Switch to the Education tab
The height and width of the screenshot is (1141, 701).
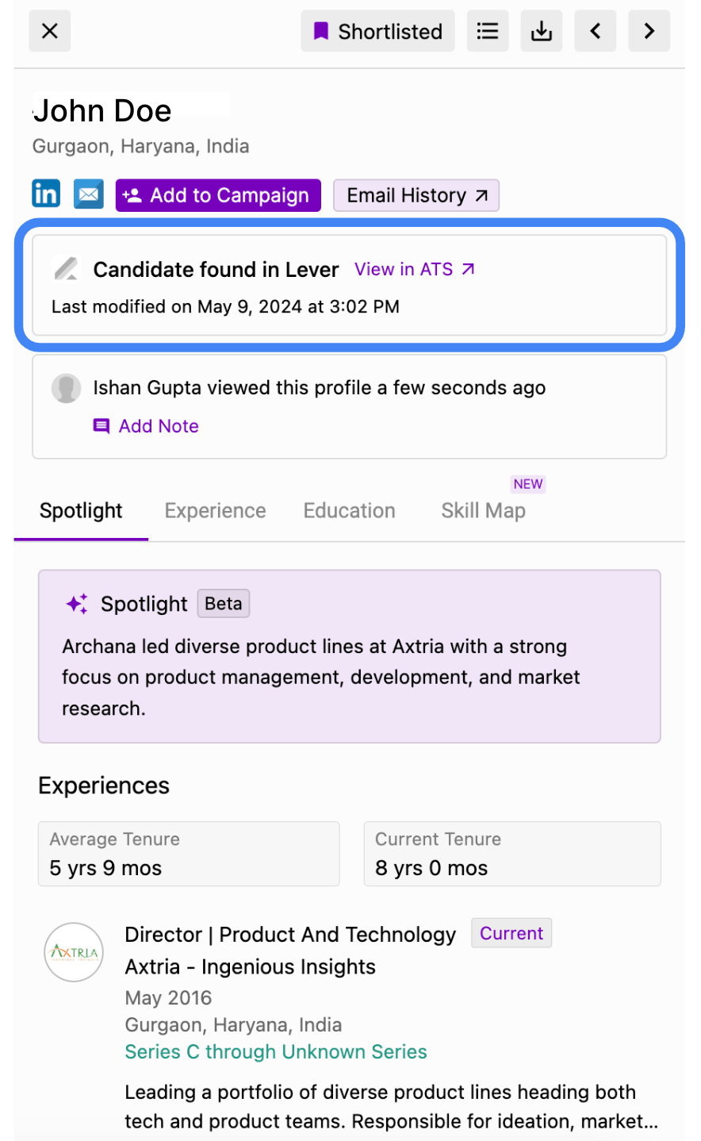point(350,511)
